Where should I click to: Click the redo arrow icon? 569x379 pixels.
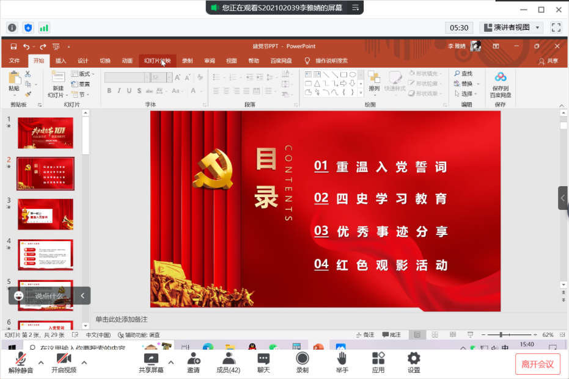(43, 46)
